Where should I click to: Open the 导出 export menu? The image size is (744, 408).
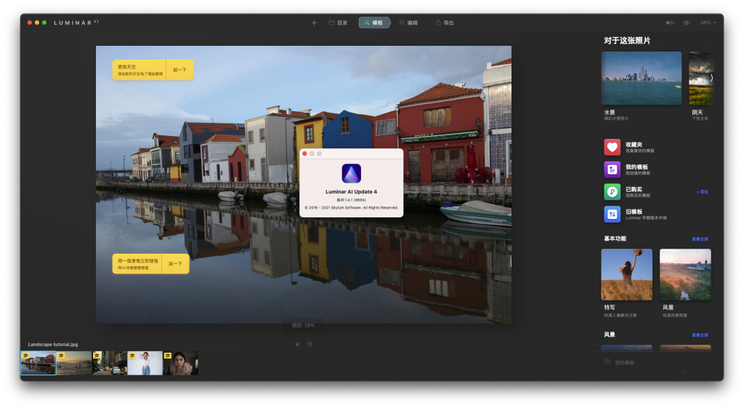tap(445, 23)
